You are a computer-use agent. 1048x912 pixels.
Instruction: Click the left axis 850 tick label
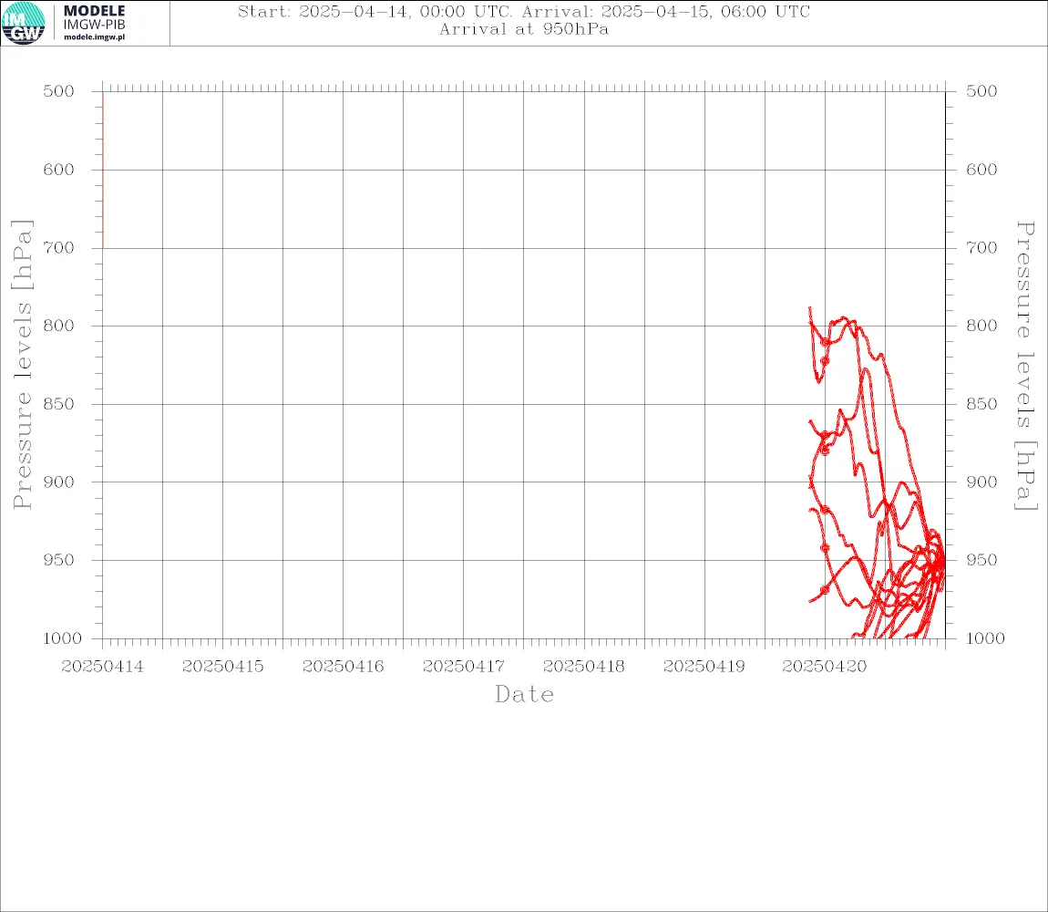pos(59,404)
